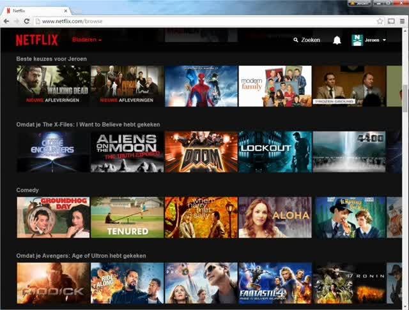Open the Lockout thumbnail
The image size is (409, 310).
tap(275, 152)
